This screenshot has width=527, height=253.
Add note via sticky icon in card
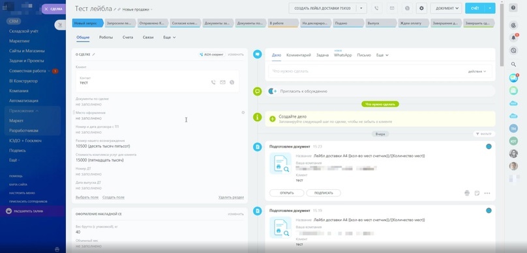(477, 193)
